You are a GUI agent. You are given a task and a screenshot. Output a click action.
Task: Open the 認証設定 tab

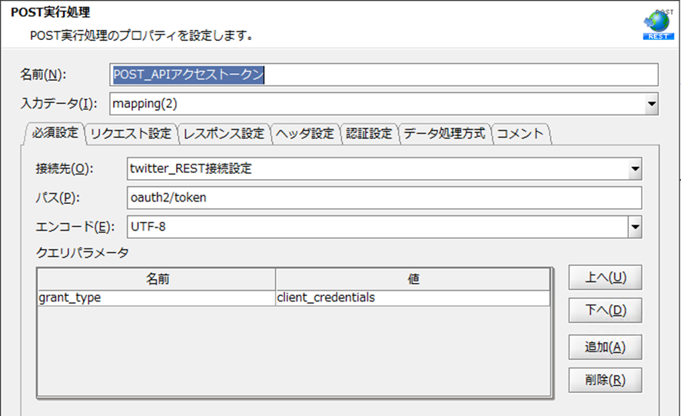(369, 134)
